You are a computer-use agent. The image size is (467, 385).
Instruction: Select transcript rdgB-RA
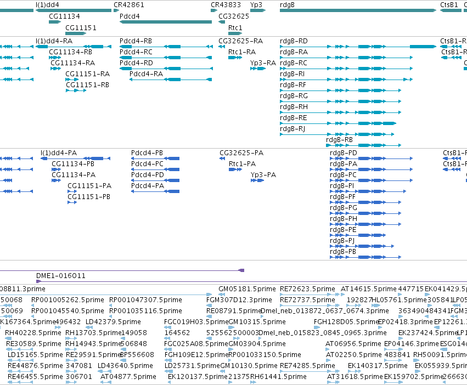[x=294, y=52]
